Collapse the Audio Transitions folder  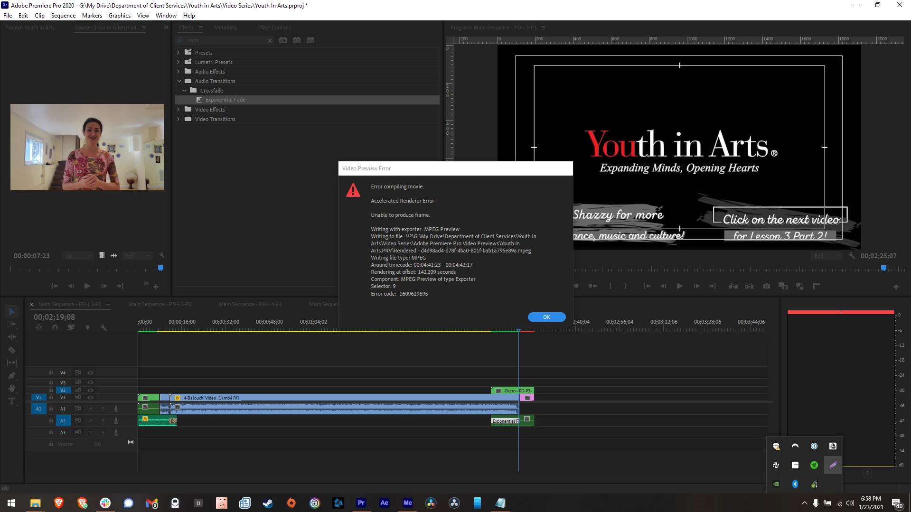pyautogui.click(x=179, y=81)
